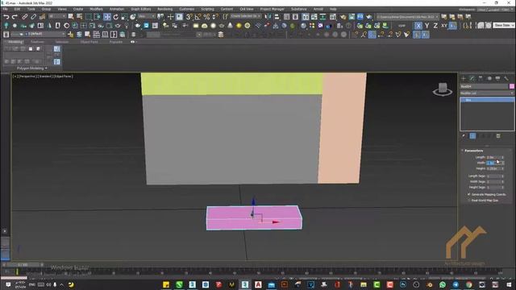Toggle Generate Mapping Coords checkbox
This screenshot has height=290, width=516.
(469, 195)
